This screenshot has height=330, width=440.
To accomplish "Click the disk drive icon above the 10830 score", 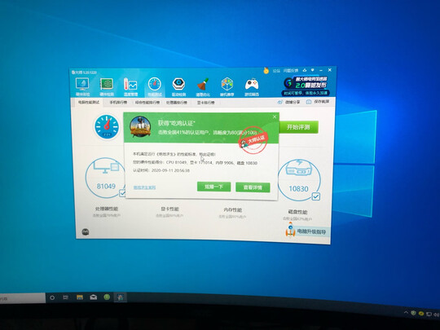I will pyautogui.click(x=299, y=168).
